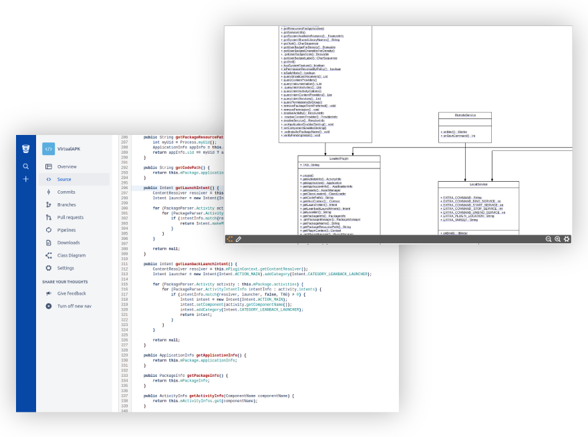Go to Downloads
The image size is (588, 437).
pos(74,243)
